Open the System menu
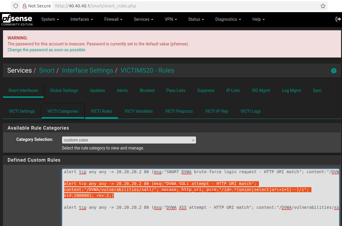 pyautogui.click(x=50, y=19)
